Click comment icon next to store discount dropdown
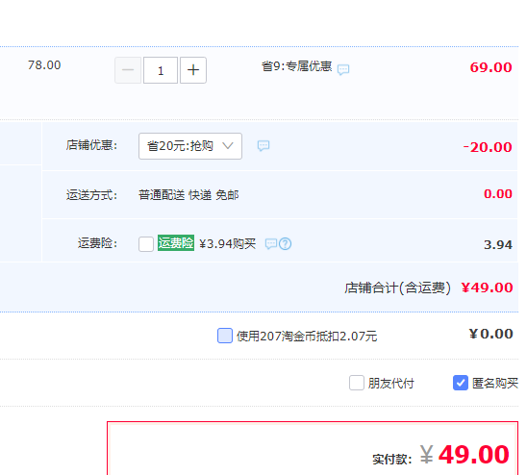This screenshot has width=527, height=475. (x=263, y=146)
